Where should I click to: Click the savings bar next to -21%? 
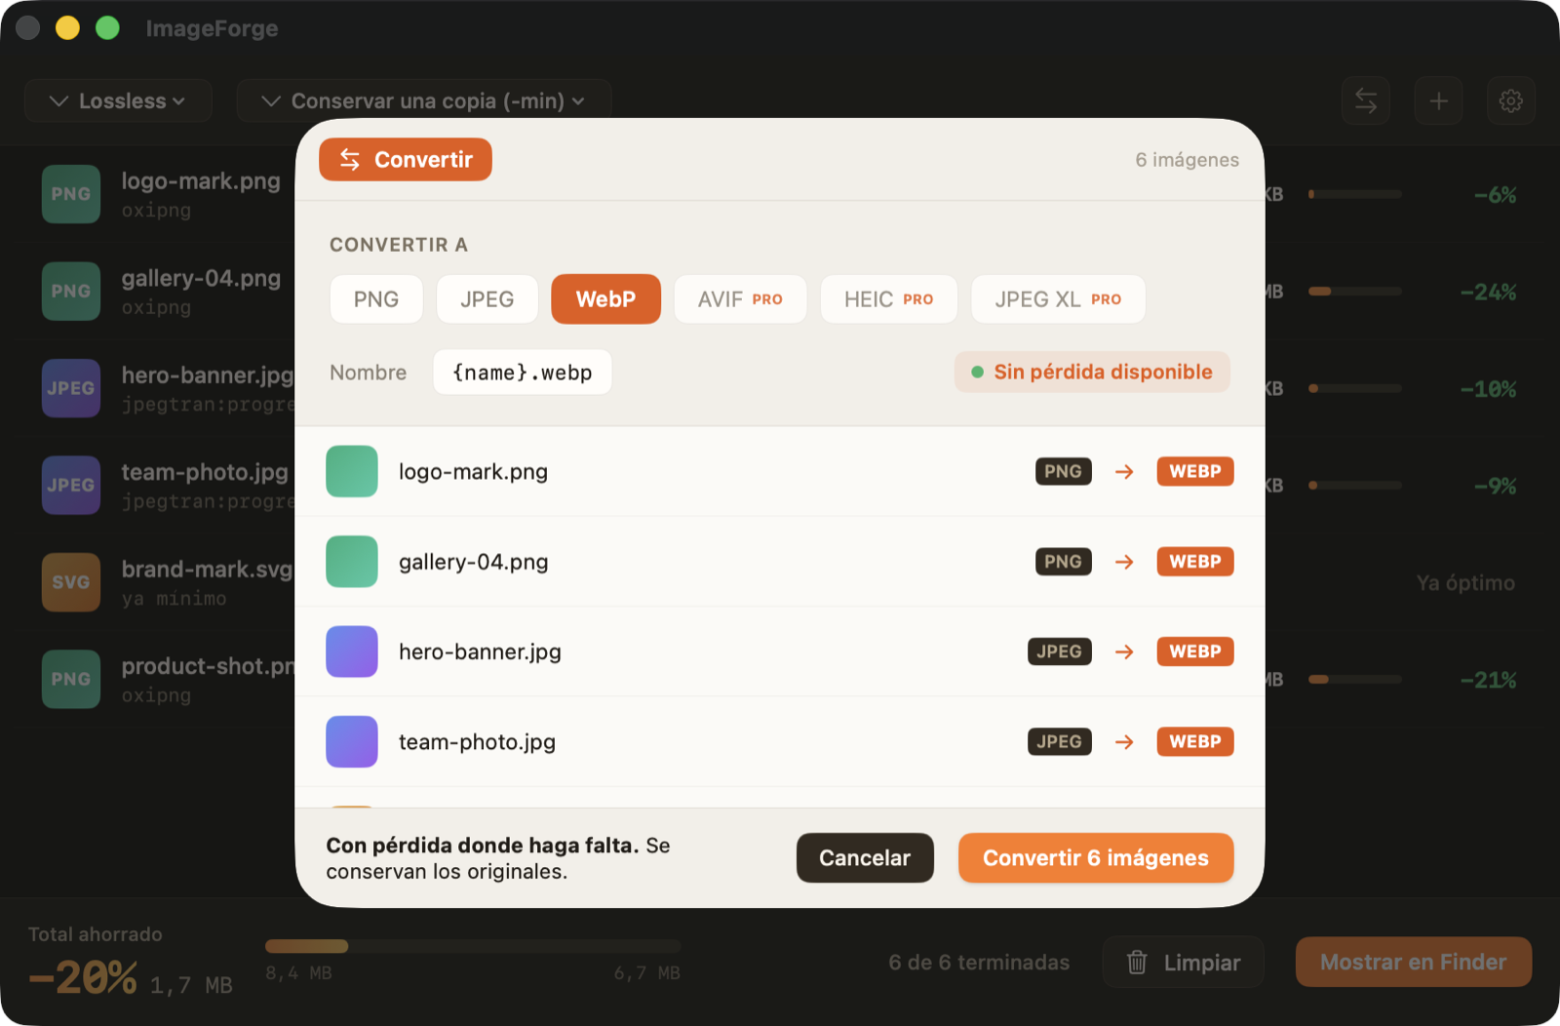(x=1355, y=679)
